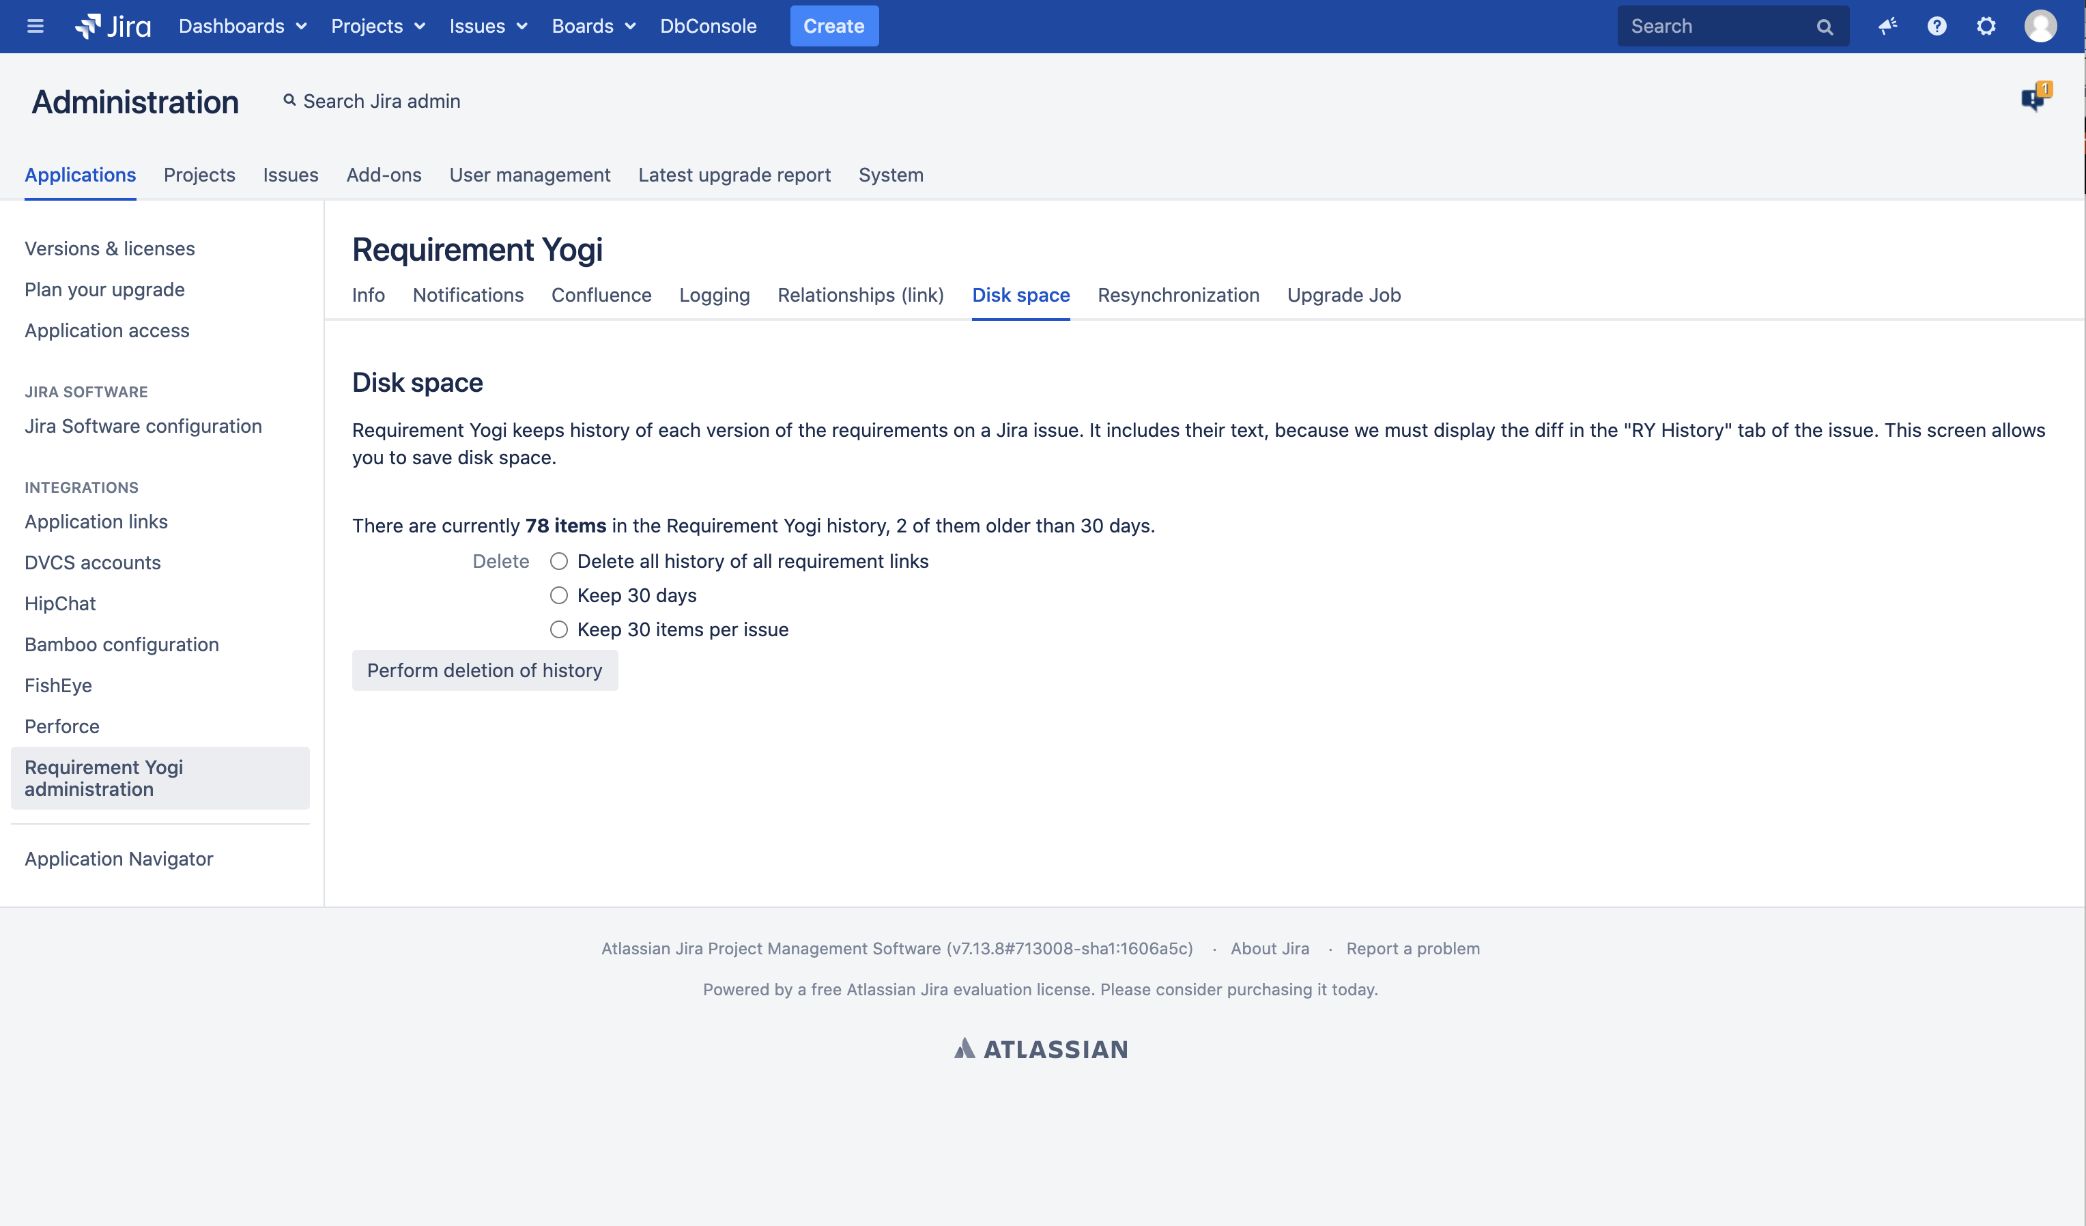Image resolution: width=2086 pixels, height=1226 pixels.
Task: Open the hamburger sidebar menu icon
Action: point(35,27)
